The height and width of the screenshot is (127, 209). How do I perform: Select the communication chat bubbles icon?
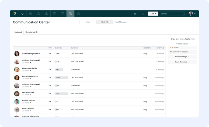click(70, 14)
